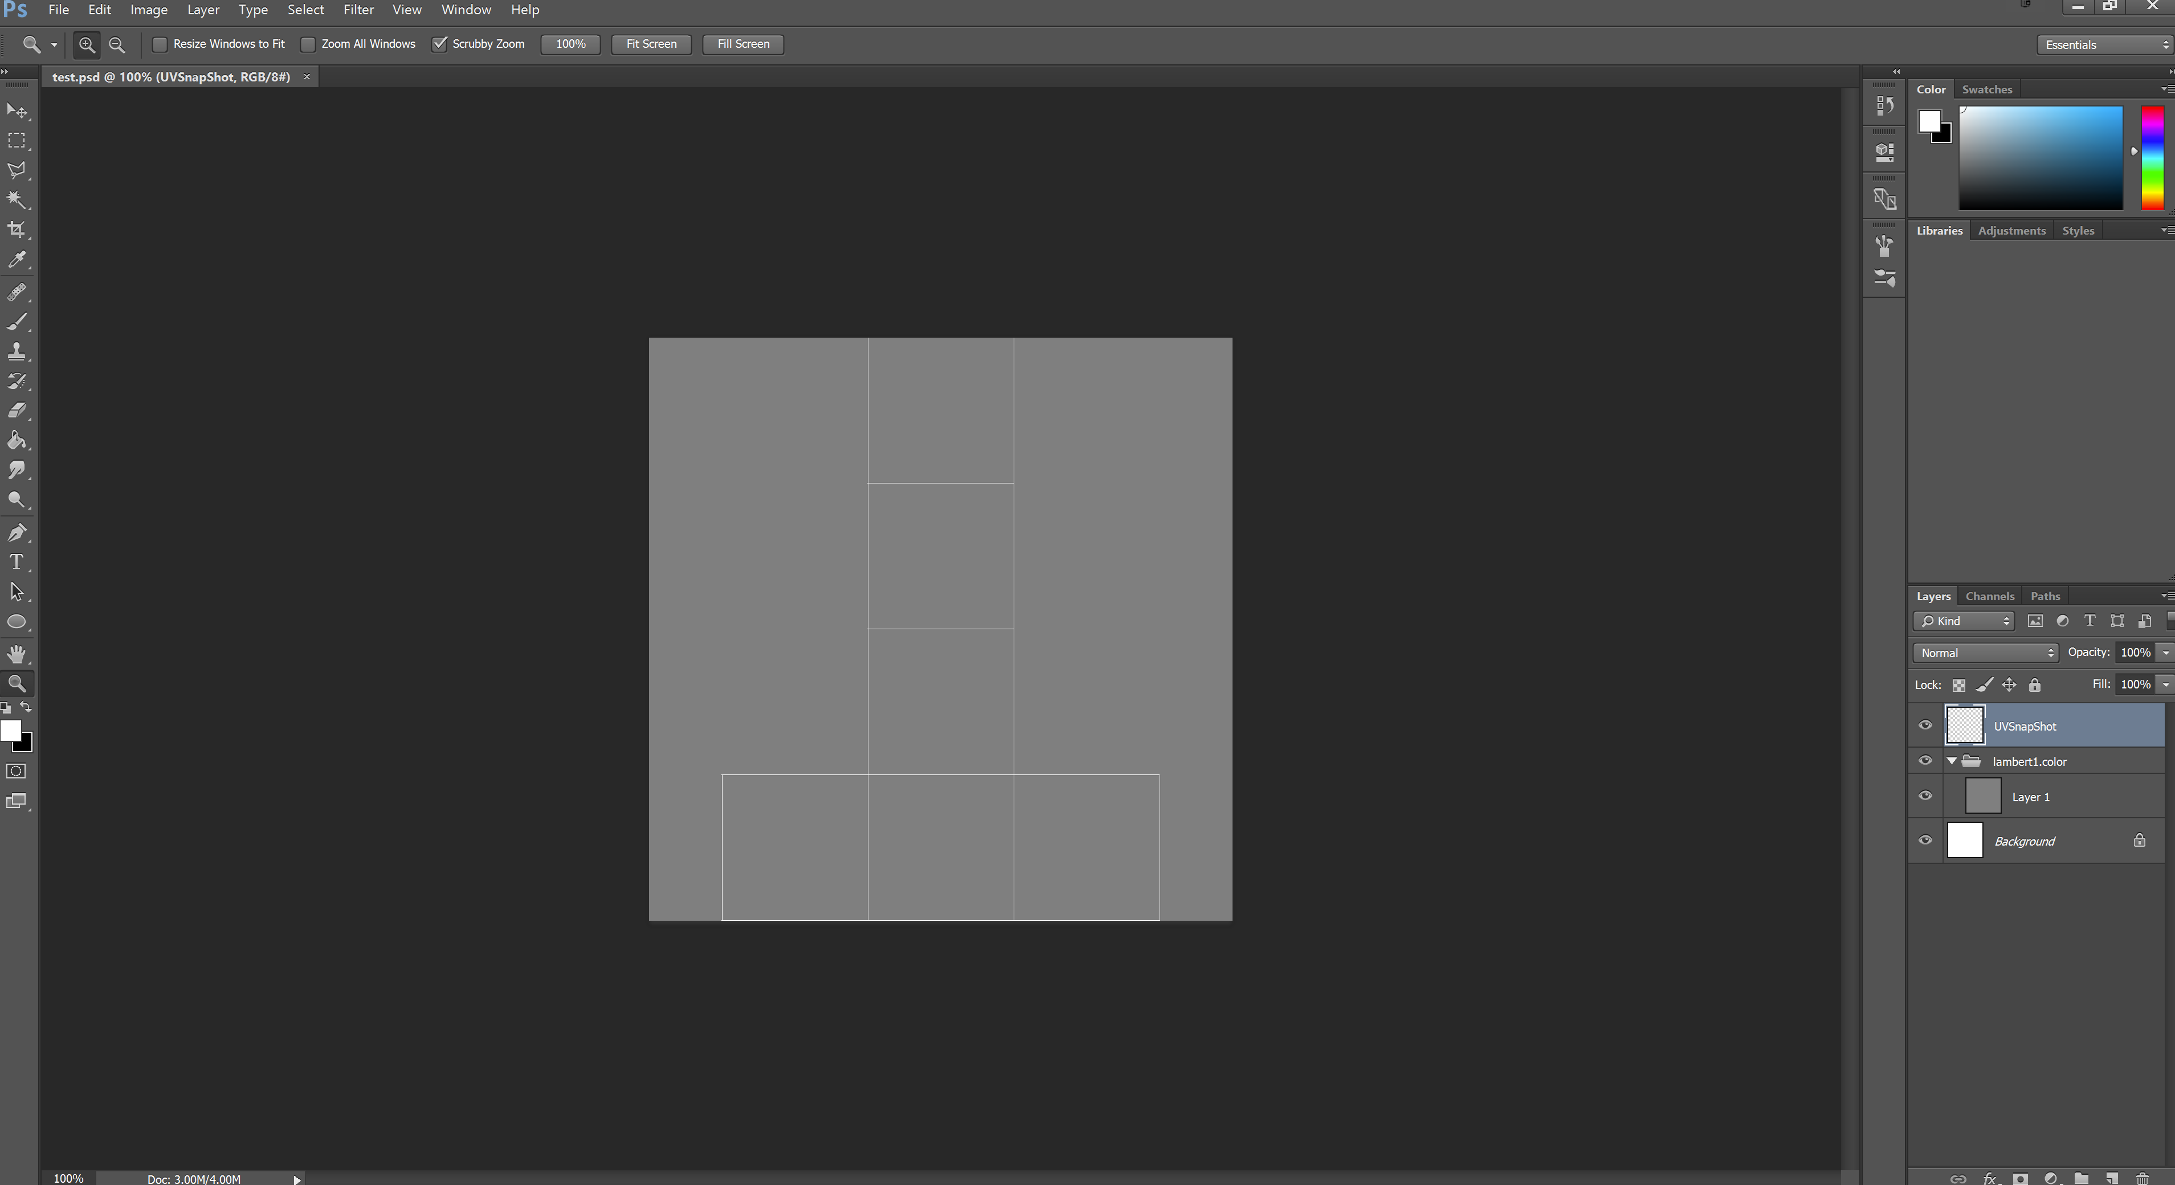Open the Filter menu
2175x1185 pixels.
(358, 10)
